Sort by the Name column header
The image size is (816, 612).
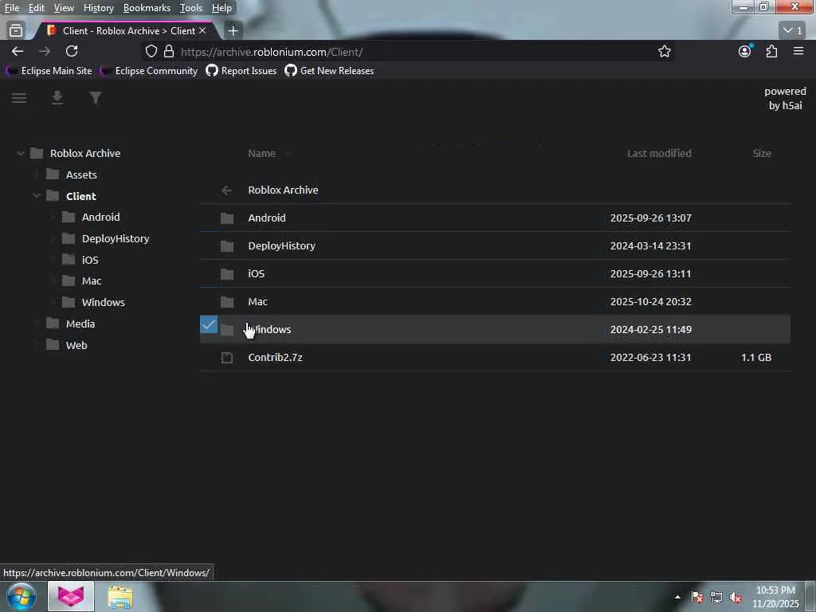261,153
